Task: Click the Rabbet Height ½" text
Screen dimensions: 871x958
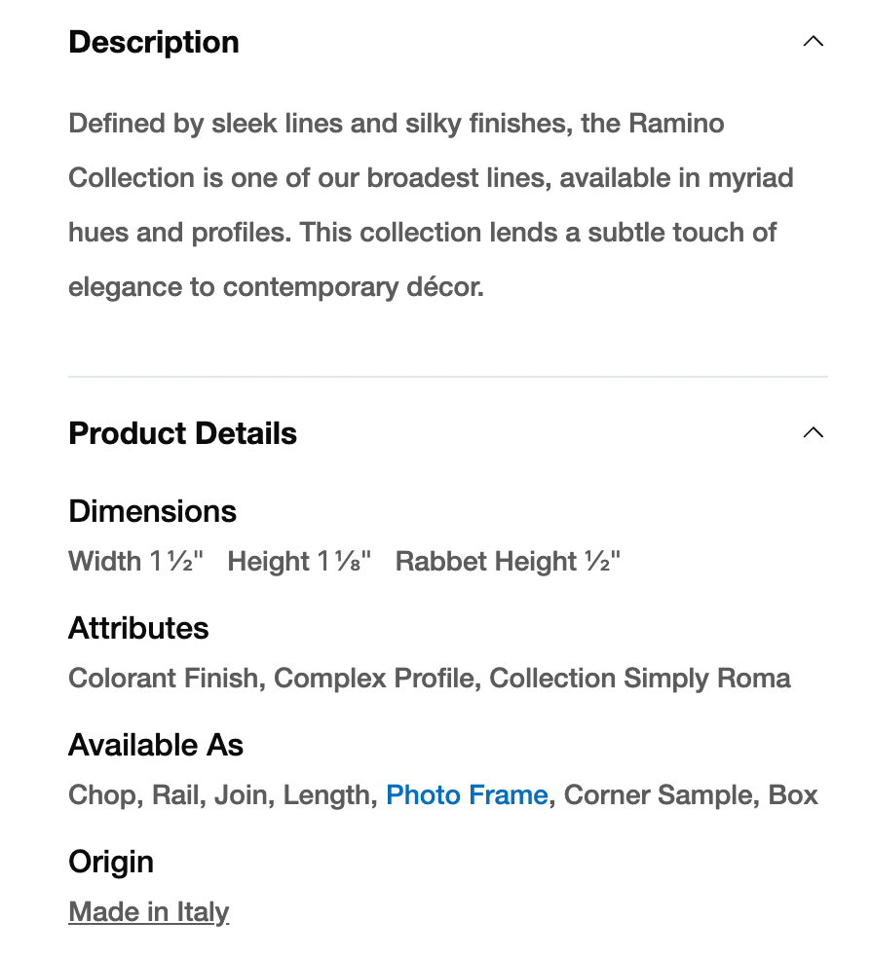Action: click(508, 562)
